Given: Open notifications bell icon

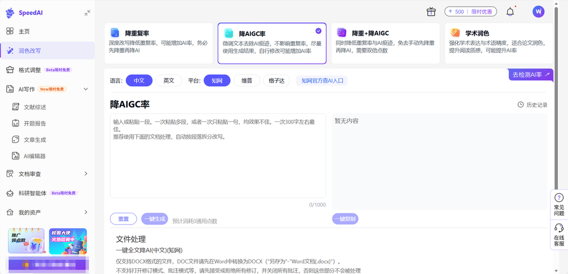Looking at the screenshot, I should coord(510,12).
